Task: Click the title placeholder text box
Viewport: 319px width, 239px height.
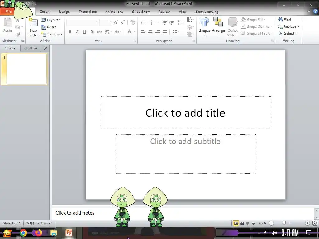Action: (x=186, y=113)
